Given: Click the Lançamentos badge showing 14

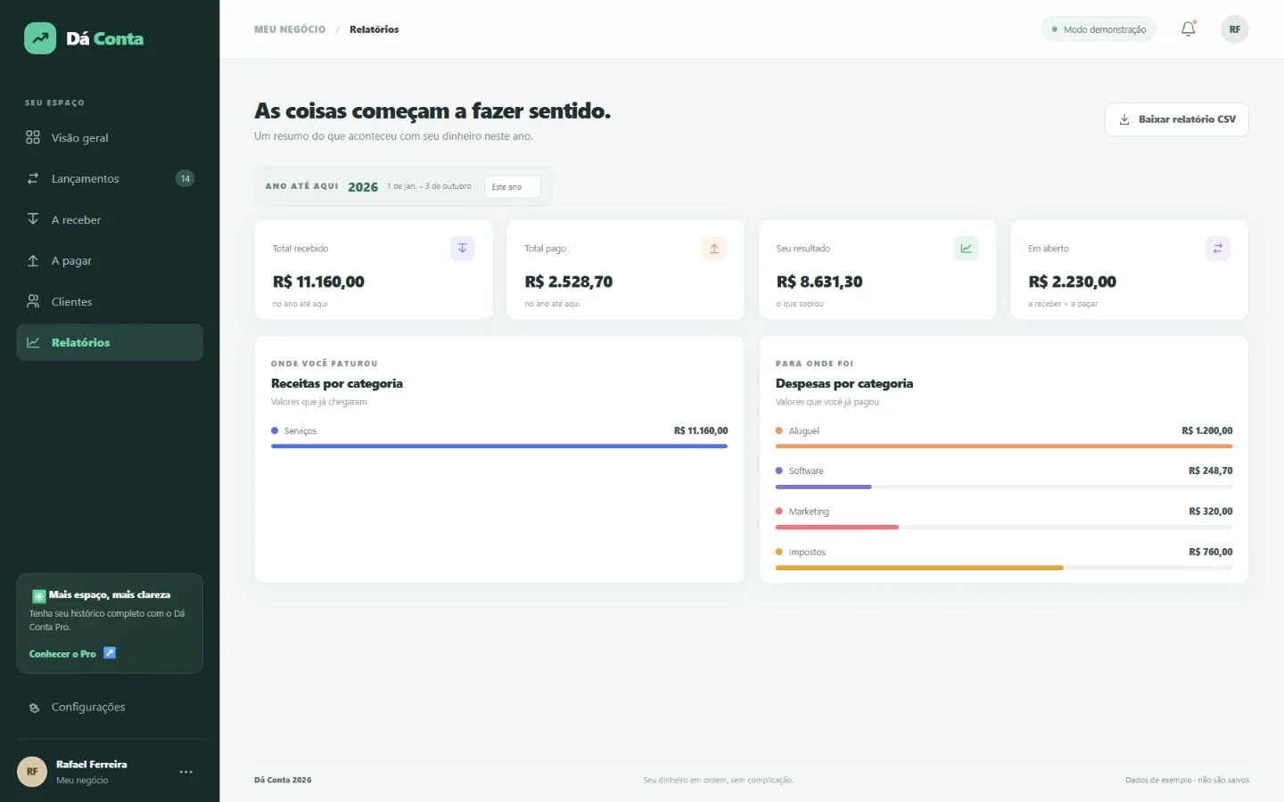Looking at the screenshot, I should tap(185, 178).
